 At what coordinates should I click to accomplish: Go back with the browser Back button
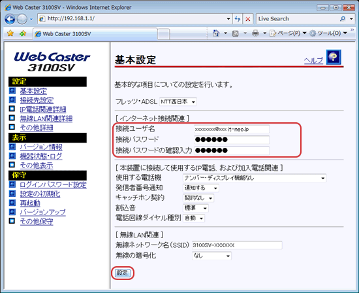(10, 19)
